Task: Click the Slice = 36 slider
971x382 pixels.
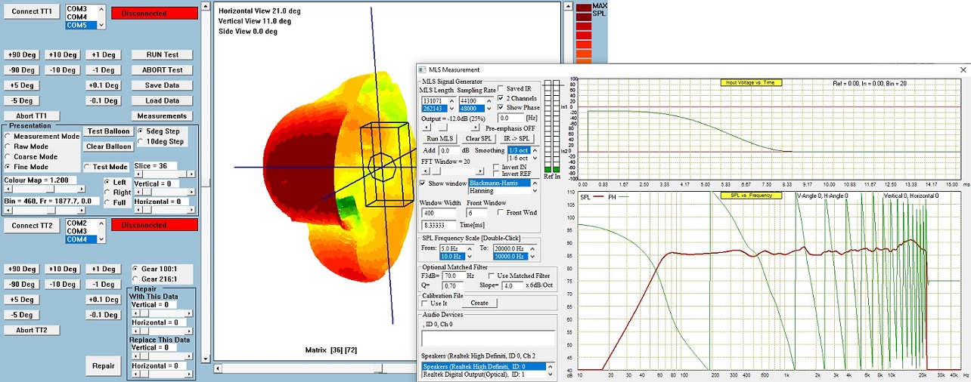Action: click(x=165, y=176)
